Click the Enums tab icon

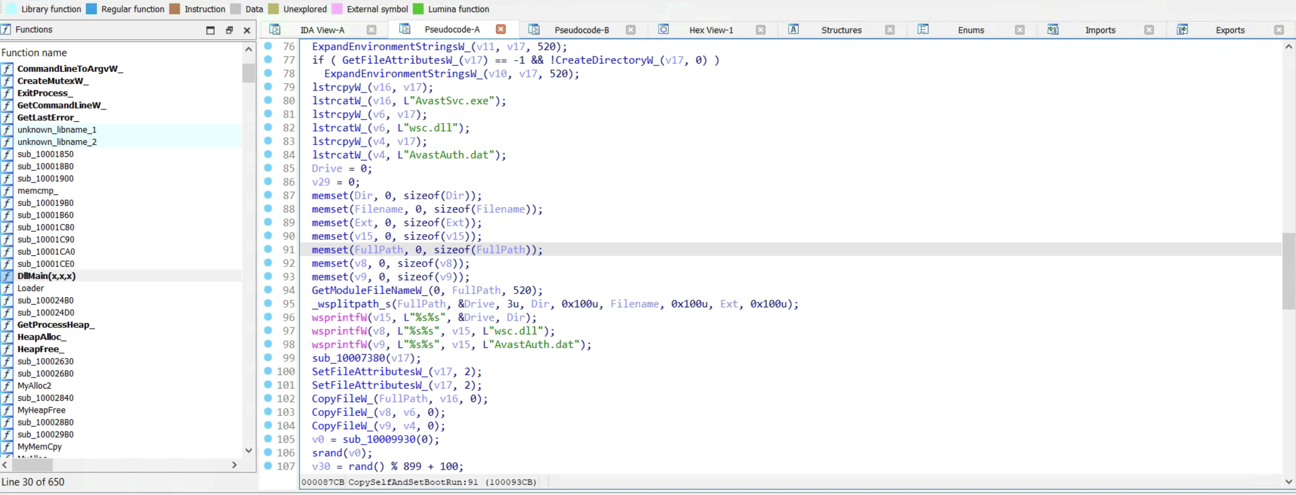pos(924,30)
